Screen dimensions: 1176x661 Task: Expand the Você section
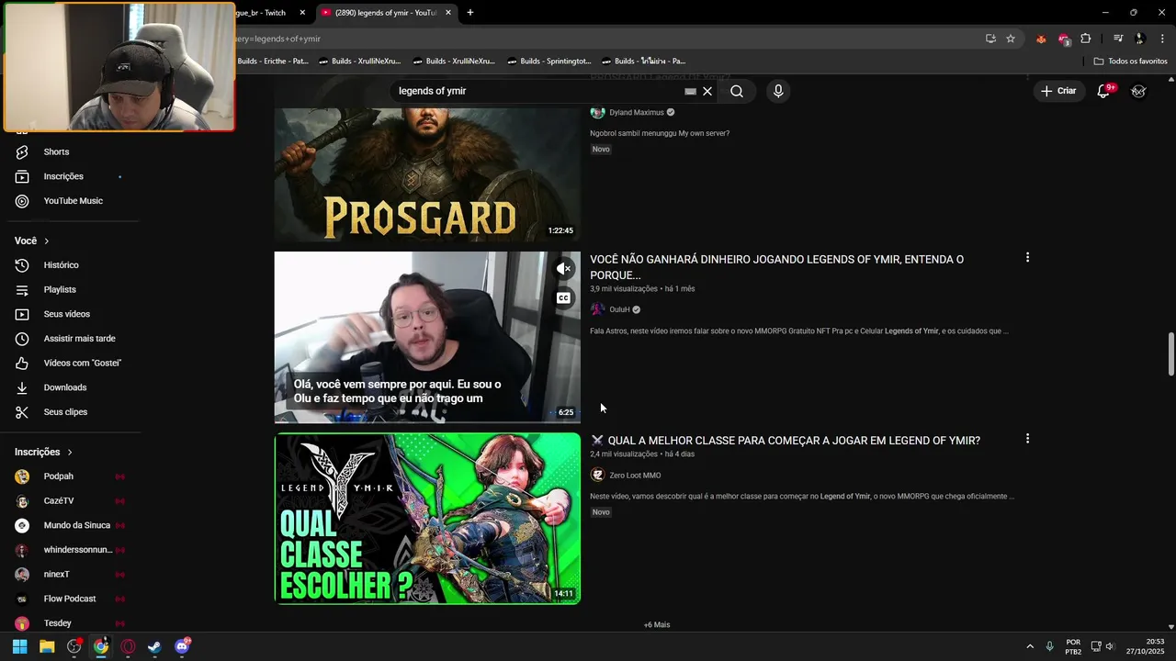31,241
